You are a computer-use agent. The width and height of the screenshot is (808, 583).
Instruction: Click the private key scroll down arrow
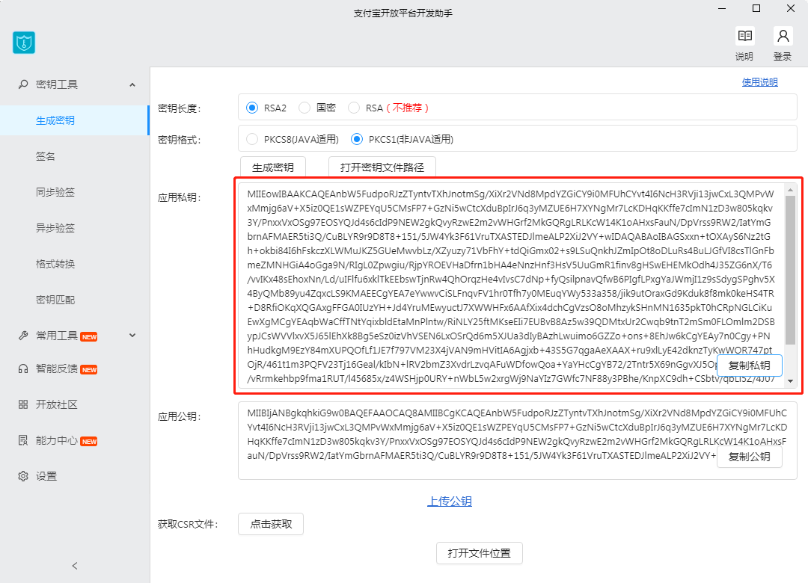point(791,381)
